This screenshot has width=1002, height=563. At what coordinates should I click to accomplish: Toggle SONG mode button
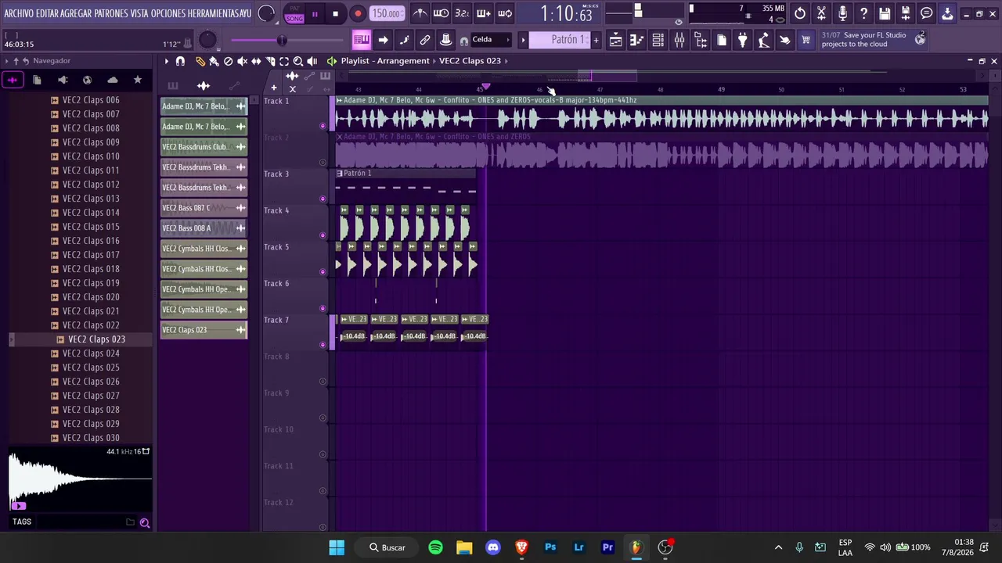coord(294,18)
